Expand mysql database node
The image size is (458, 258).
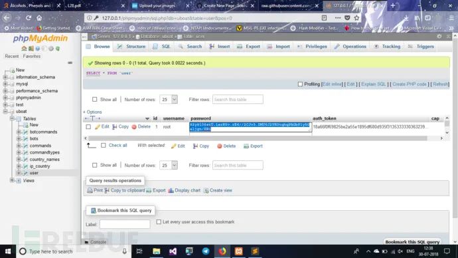(5, 84)
